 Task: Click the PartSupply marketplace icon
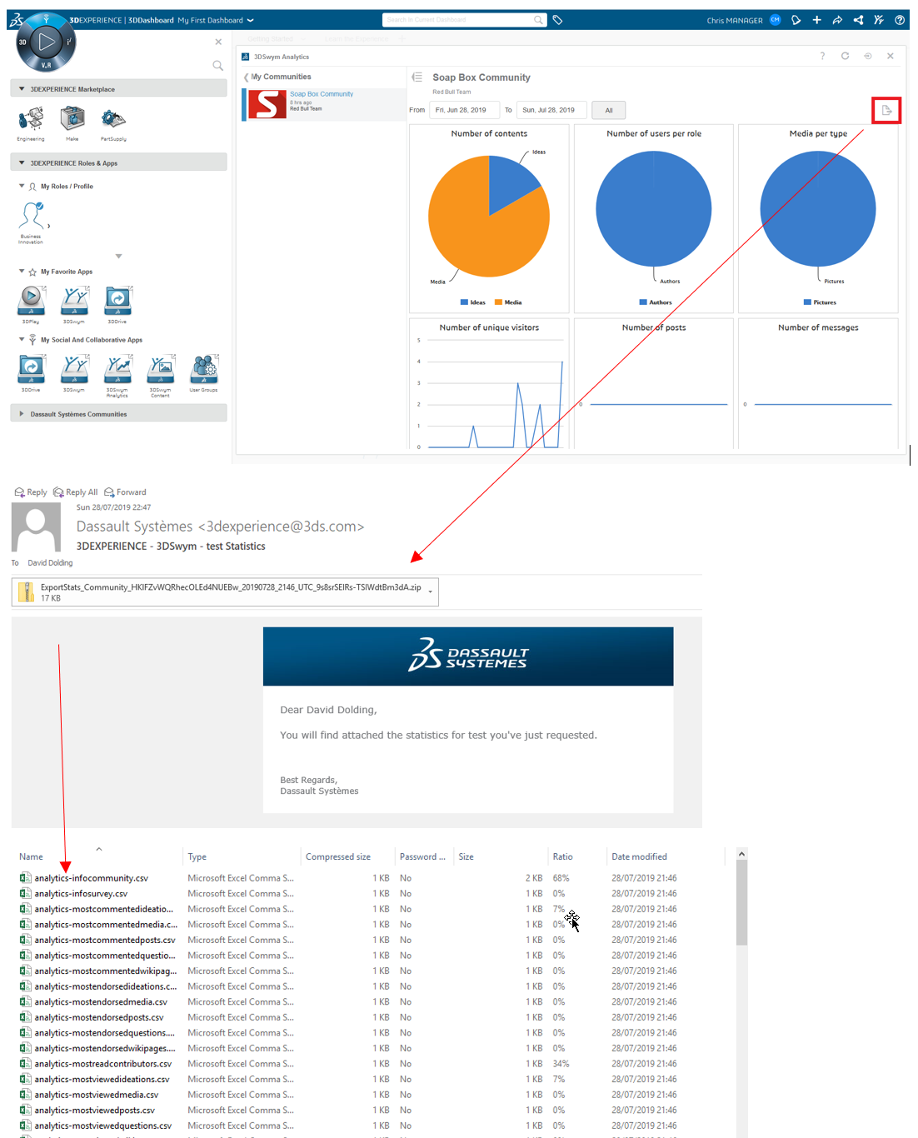[113, 119]
